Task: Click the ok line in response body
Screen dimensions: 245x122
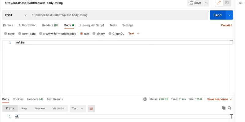Action: (x=17, y=117)
